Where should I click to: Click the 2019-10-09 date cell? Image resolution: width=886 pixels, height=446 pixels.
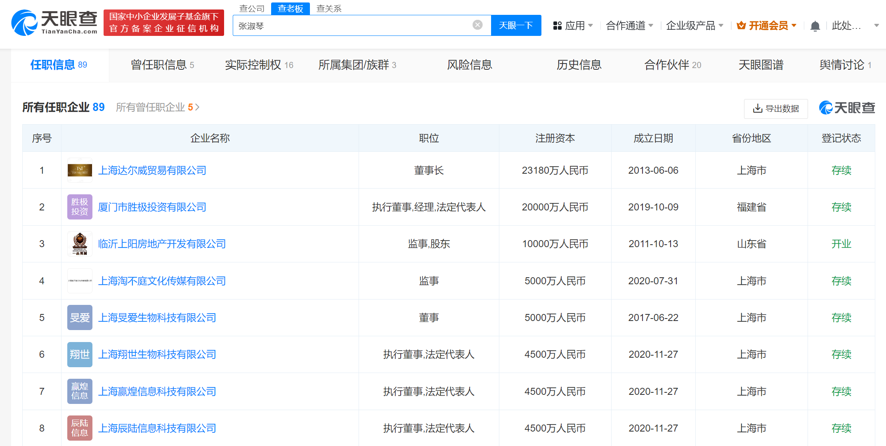coord(653,207)
